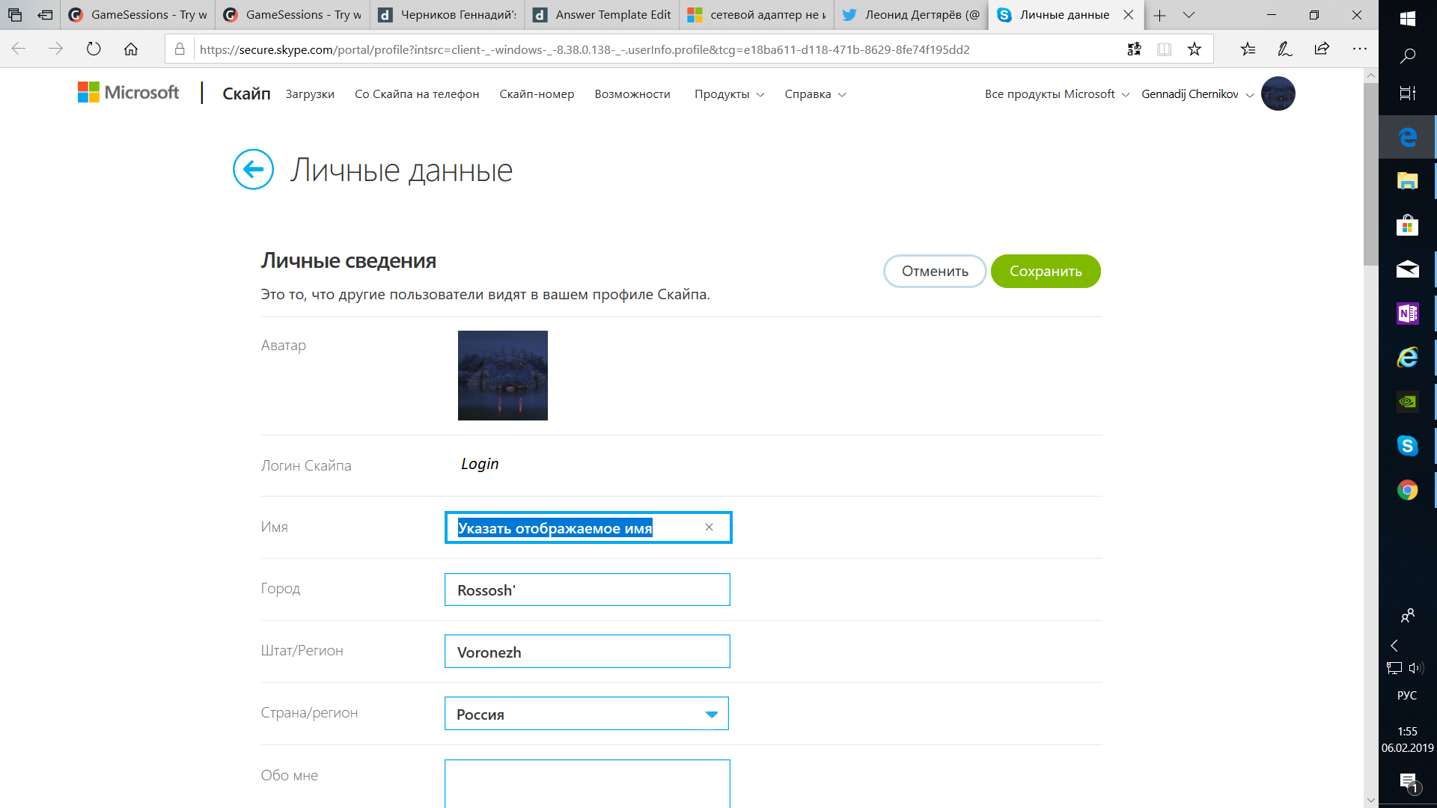Viewport: 1437px width, 808px height.
Task: Switch to сетевой адаптер tab
Action: (x=757, y=15)
